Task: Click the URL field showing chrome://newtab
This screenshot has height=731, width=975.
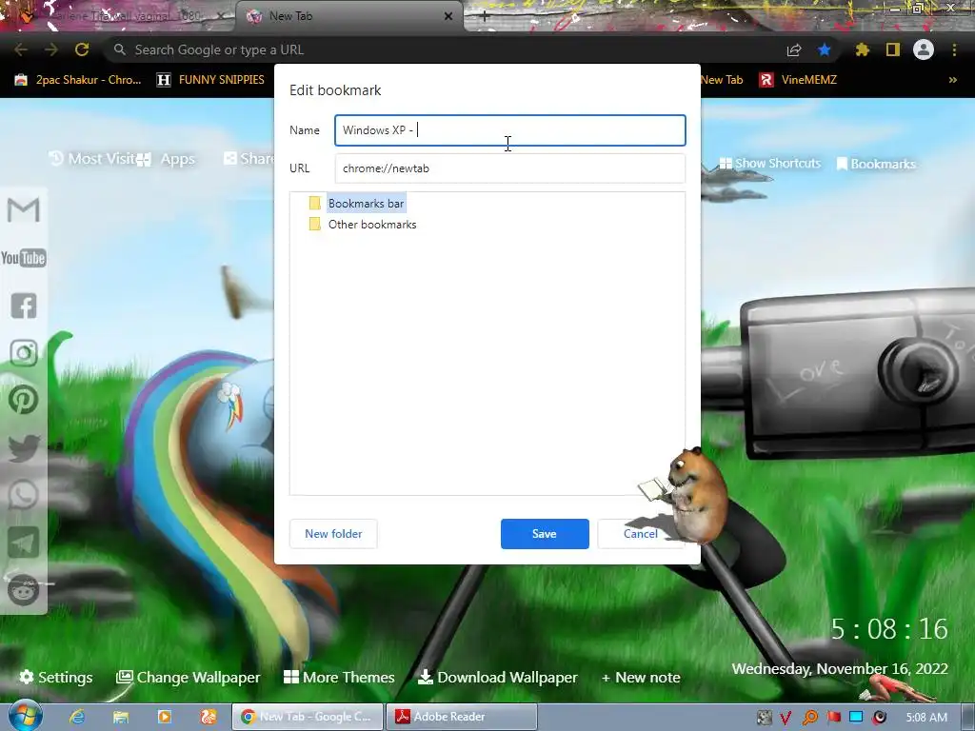Action: tap(510, 168)
